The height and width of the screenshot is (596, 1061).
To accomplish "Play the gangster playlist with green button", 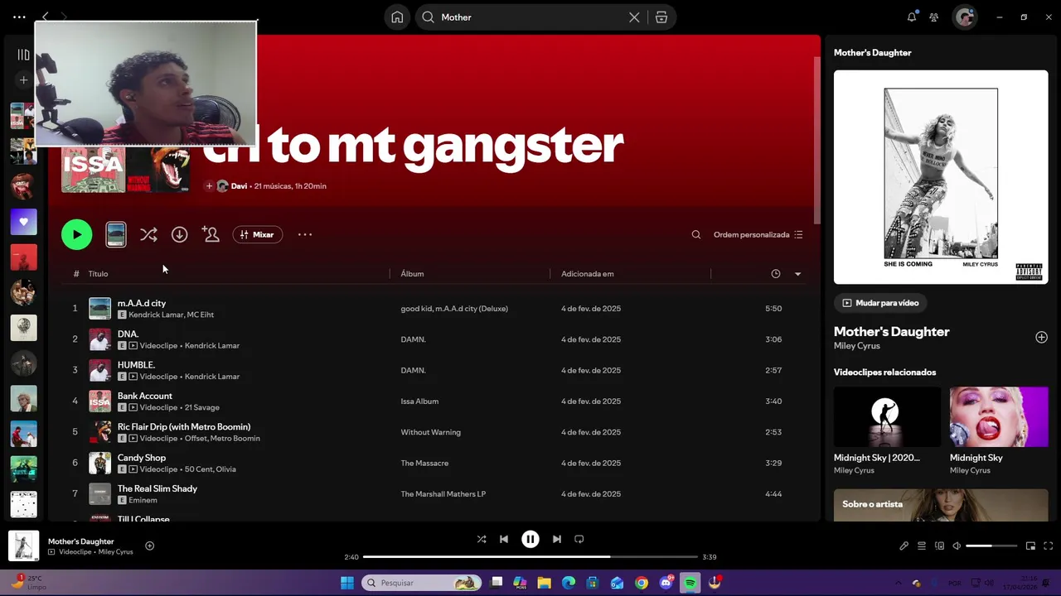I will 77,234.
